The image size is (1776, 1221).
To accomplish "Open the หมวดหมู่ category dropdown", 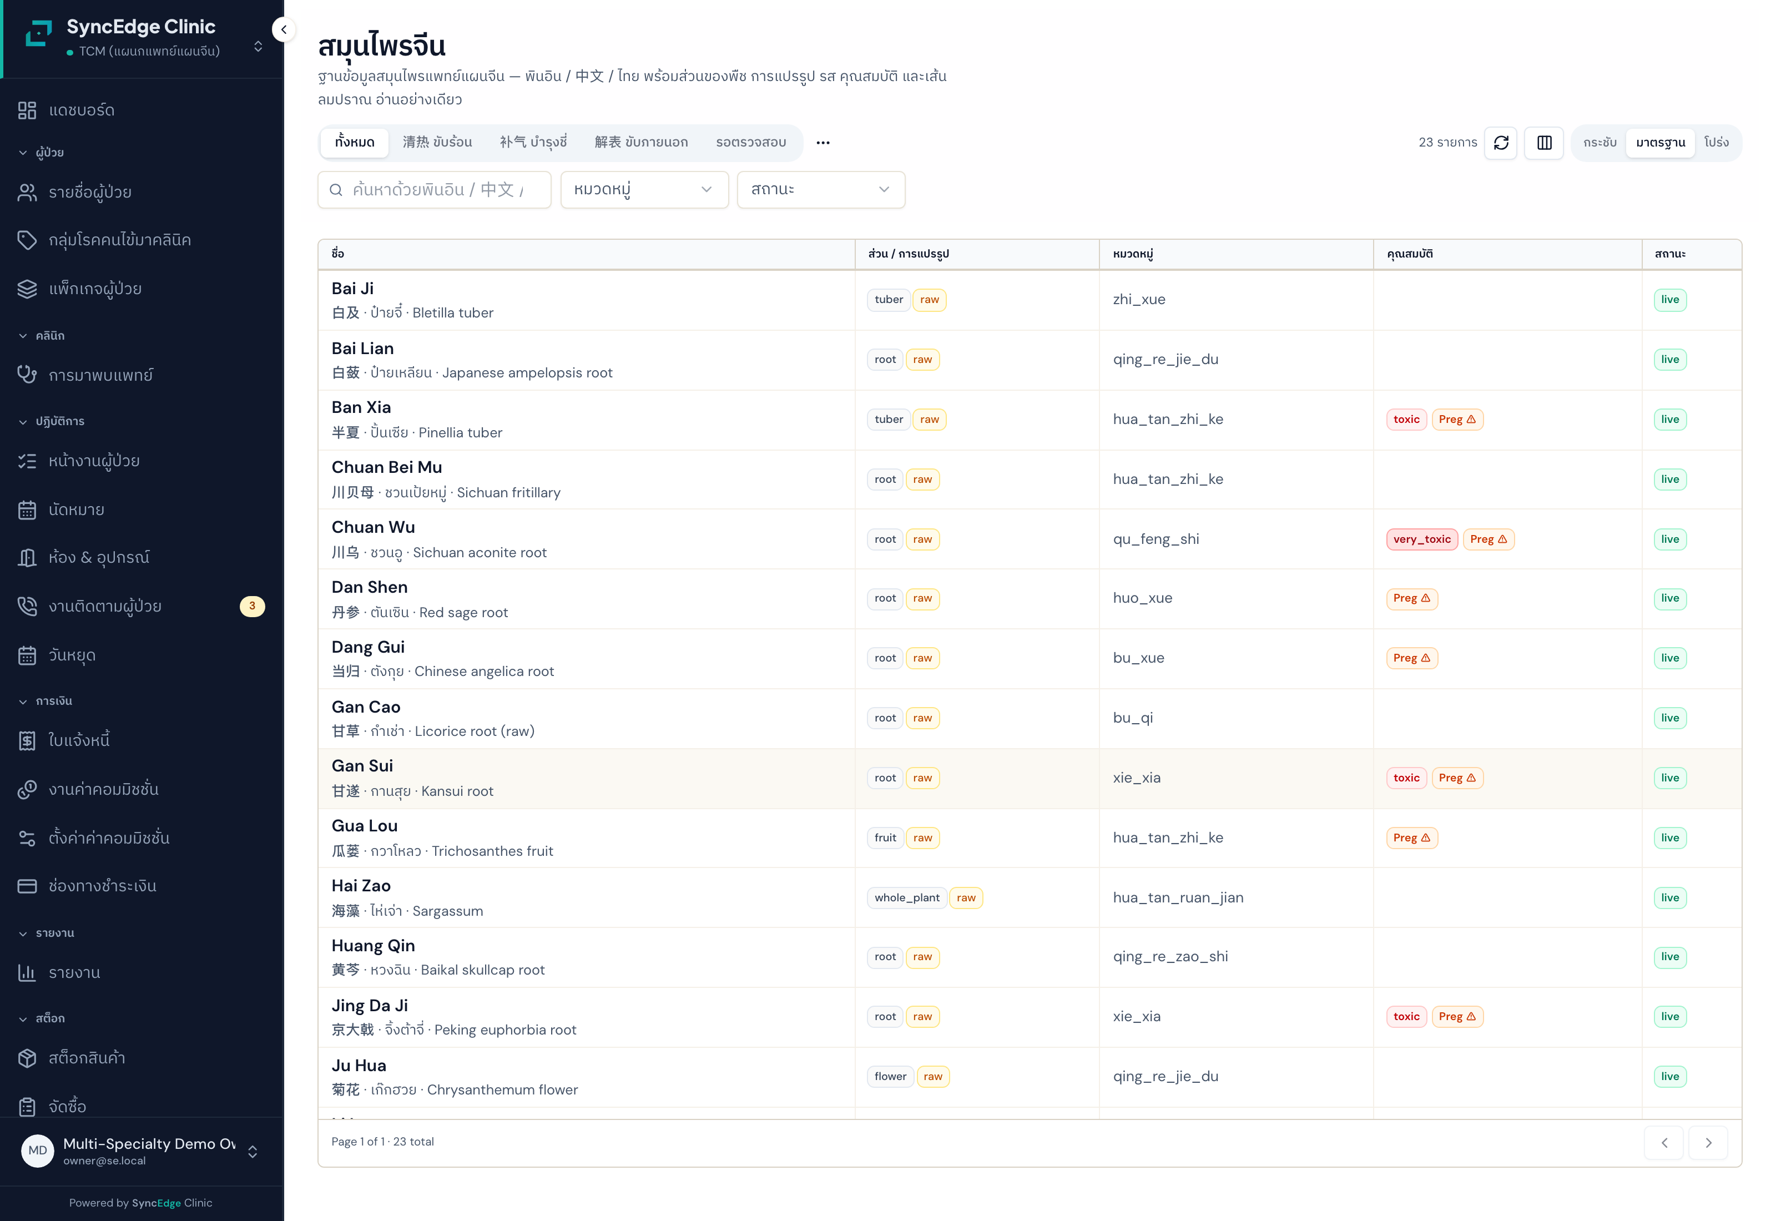I will pos(644,190).
